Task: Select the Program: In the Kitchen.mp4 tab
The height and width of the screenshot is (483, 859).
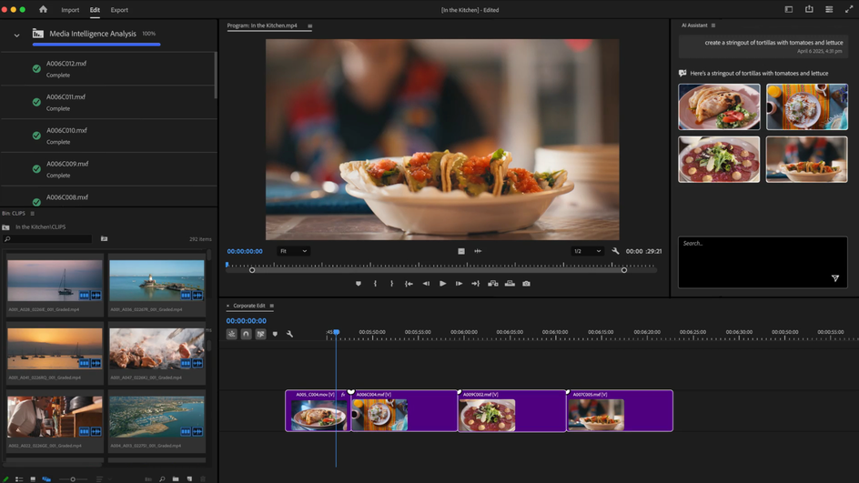Action: coord(262,25)
